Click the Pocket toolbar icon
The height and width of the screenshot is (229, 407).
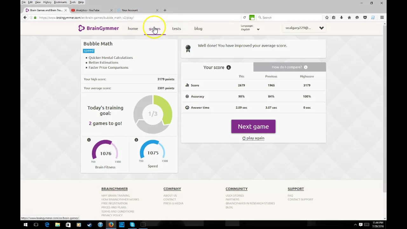[365, 17]
